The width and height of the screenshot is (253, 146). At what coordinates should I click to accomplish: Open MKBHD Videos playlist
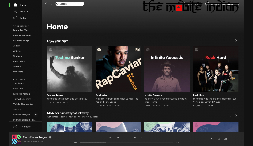(21, 94)
